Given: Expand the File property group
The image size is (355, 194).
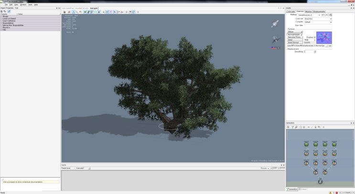Looking at the screenshot, I should (x=4, y=30).
